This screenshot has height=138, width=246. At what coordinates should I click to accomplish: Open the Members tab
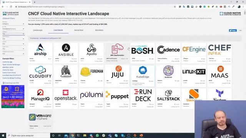pos(99,30)
